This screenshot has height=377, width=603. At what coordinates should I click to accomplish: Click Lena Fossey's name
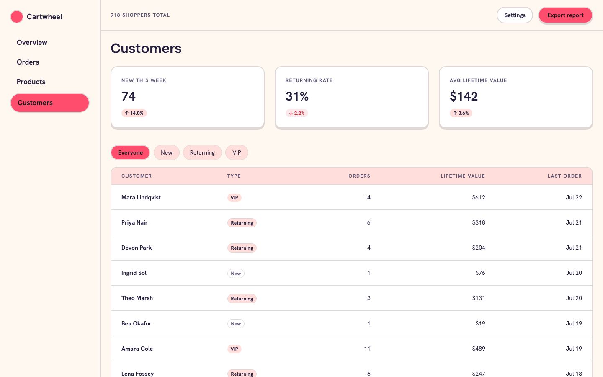pyautogui.click(x=137, y=374)
